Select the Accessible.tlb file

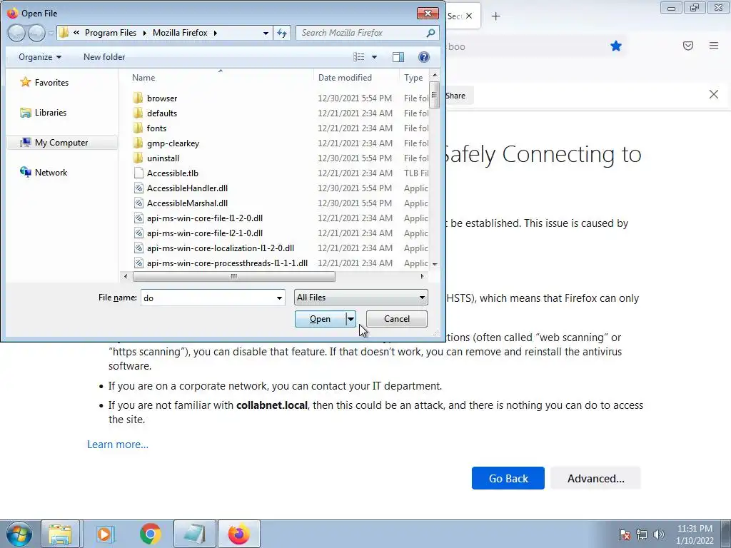tap(173, 173)
